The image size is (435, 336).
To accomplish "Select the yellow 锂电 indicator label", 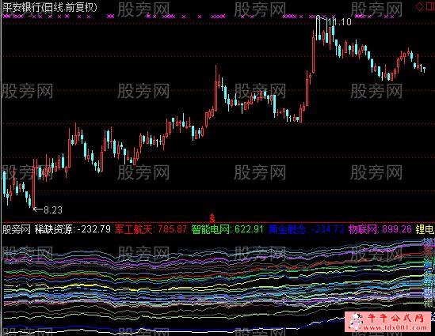I will (x=425, y=229).
